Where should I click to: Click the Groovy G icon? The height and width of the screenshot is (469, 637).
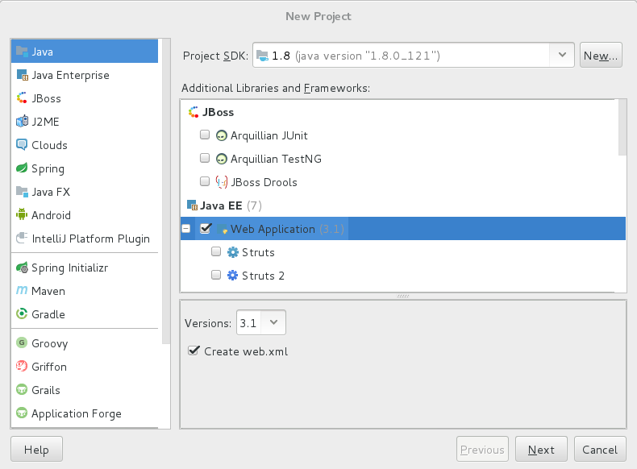pyautogui.click(x=22, y=342)
